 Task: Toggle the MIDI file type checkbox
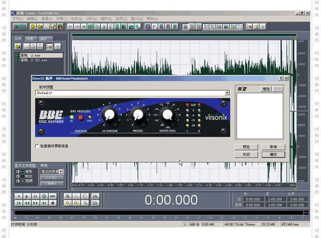pos(18,176)
